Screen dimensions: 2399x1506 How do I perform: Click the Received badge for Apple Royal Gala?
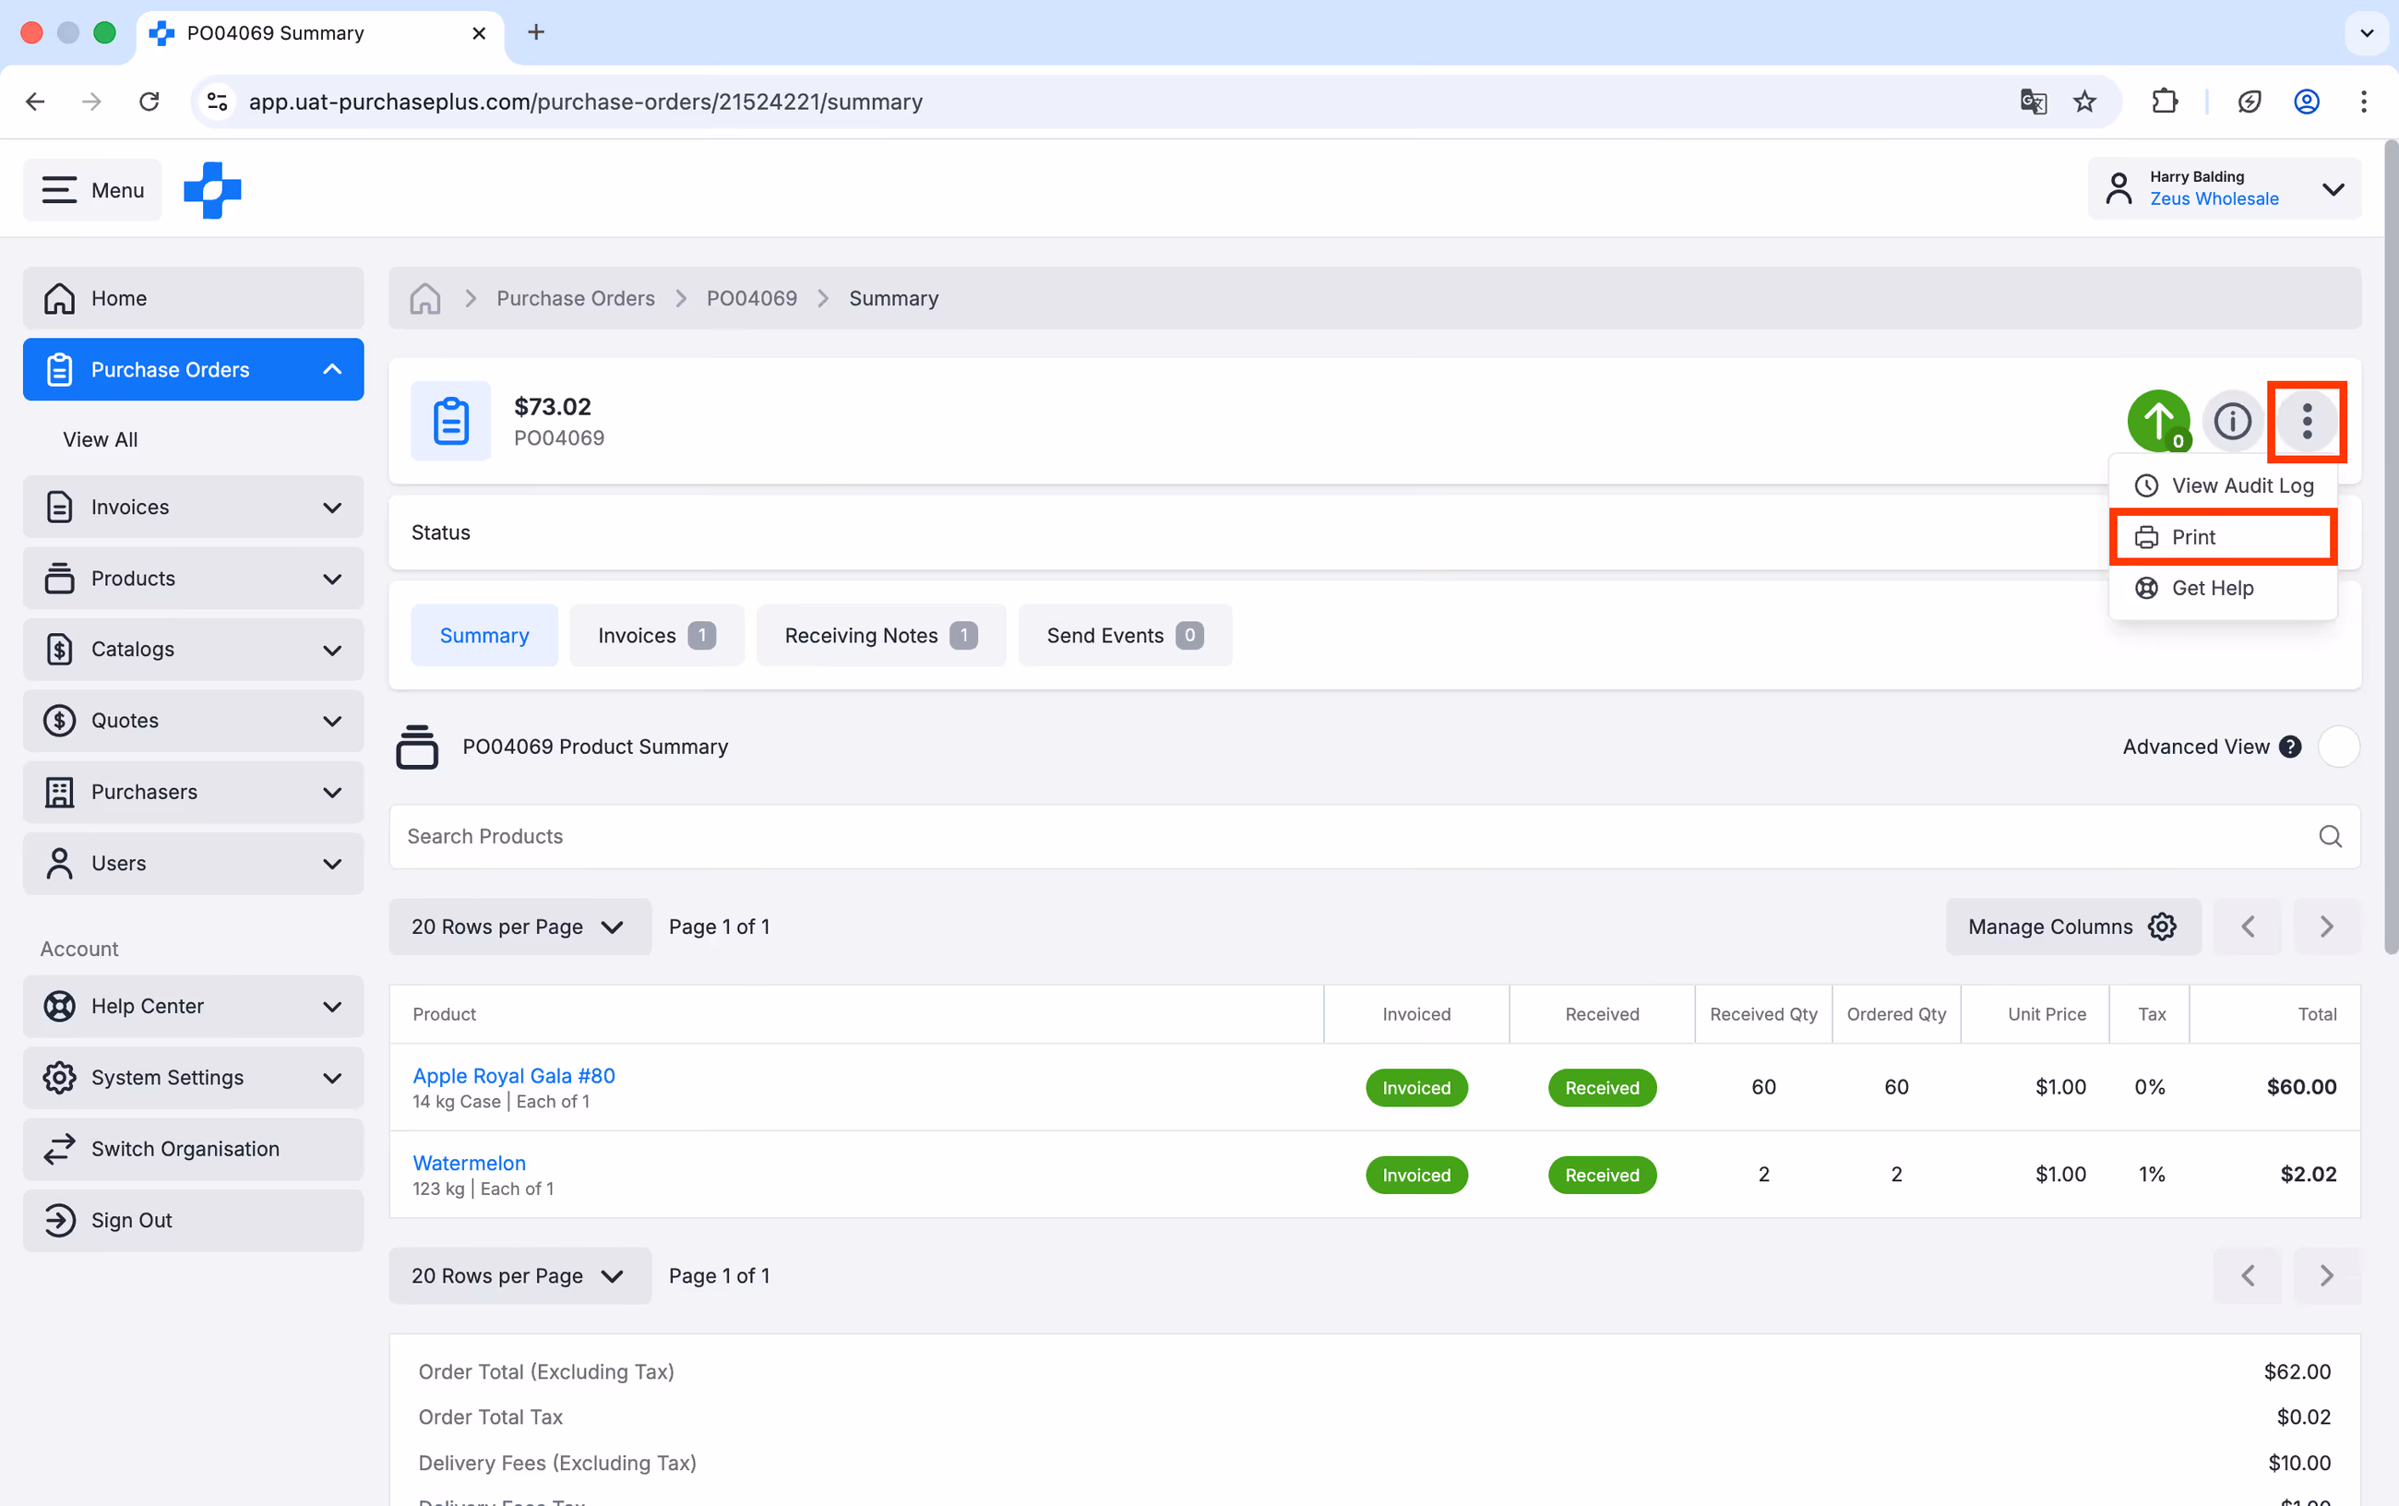(x=1601, y=1088)
